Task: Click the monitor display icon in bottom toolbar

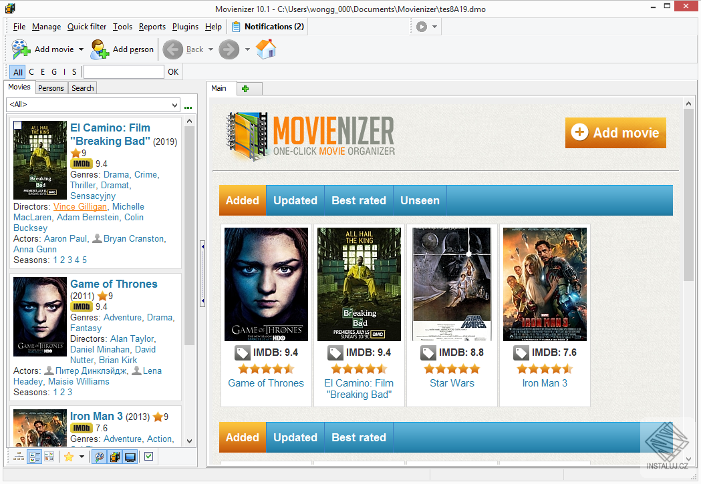Action: pyautogui.click(x=130, y=457)
